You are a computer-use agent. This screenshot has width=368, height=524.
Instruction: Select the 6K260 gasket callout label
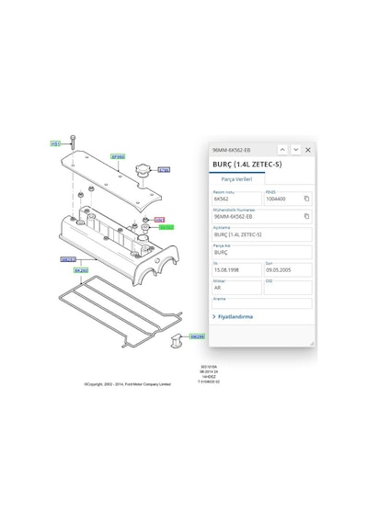tap(81, 270)
